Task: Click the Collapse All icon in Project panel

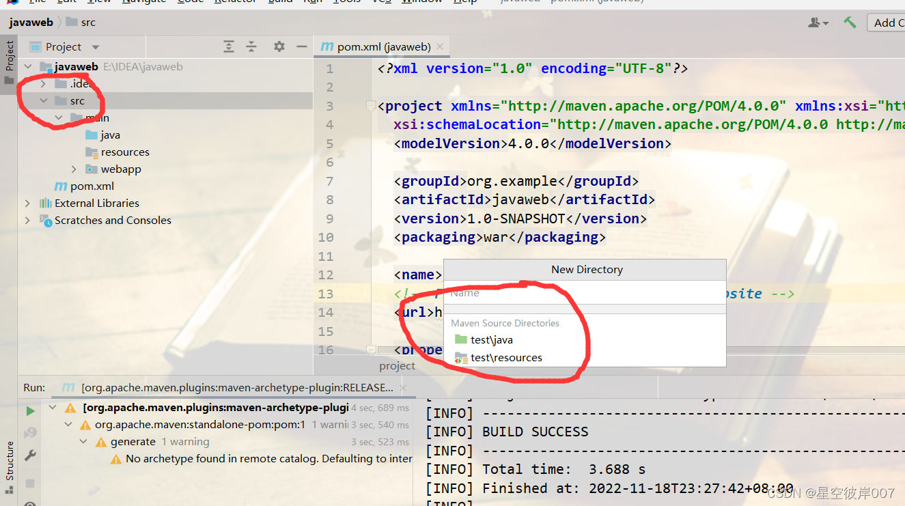Action: click(x=251, y=46)
